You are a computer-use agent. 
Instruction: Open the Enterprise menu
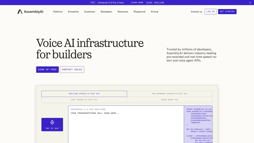[73, 12]
